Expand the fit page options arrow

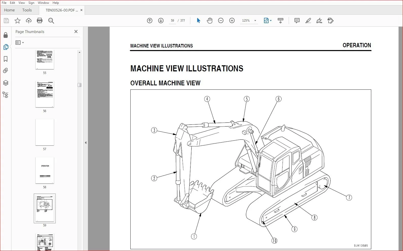[271, 21]
